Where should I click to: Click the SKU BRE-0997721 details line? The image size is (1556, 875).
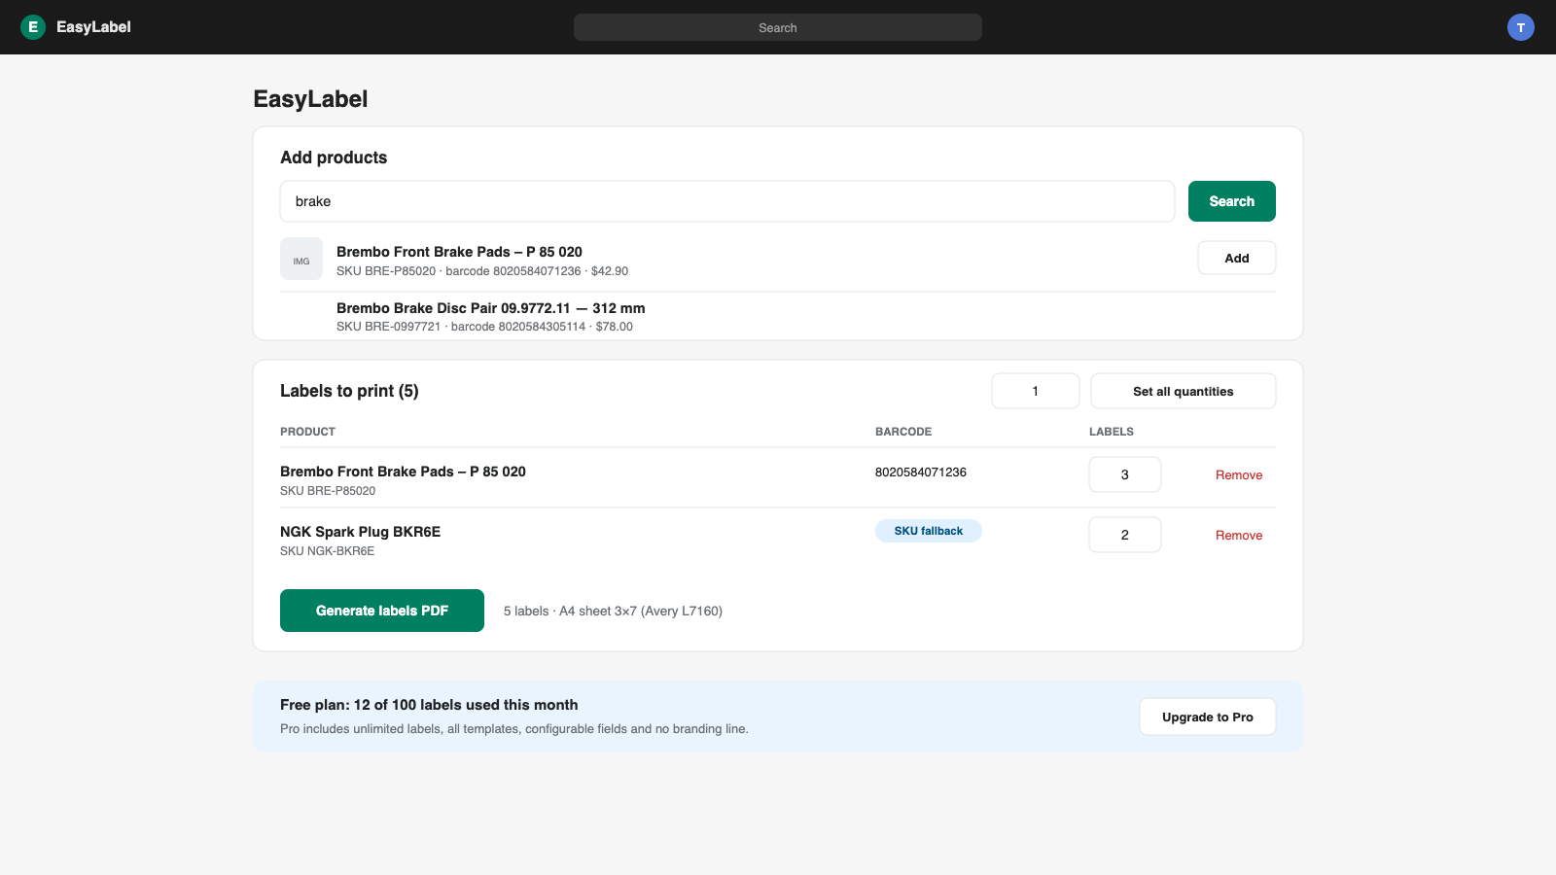coord(484,327)
